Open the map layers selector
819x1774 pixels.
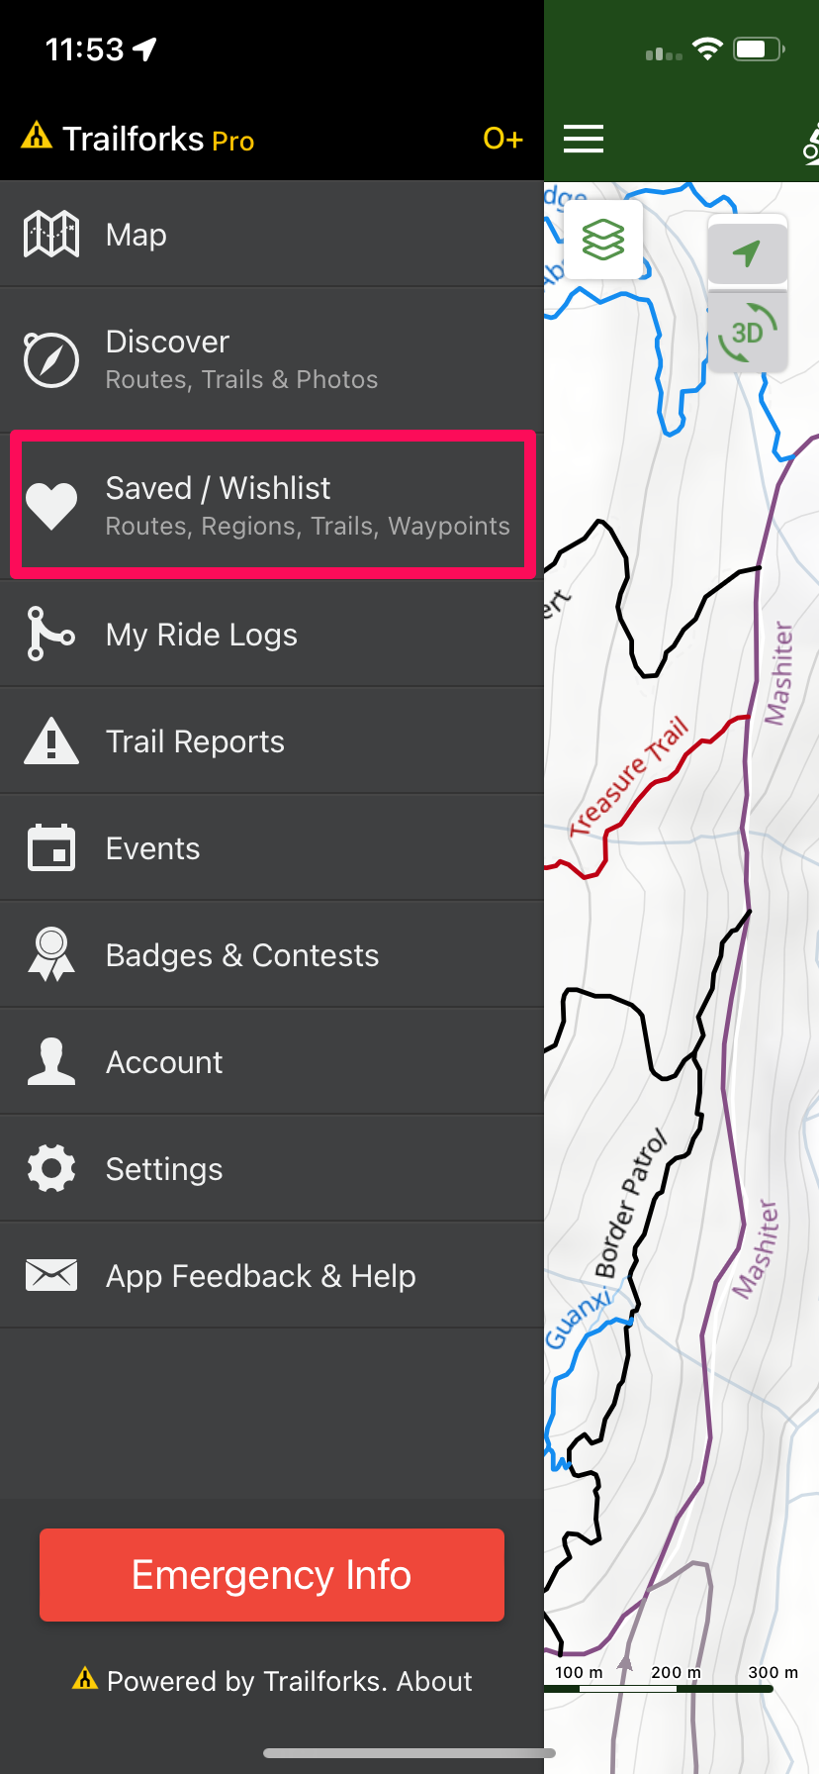(x=603, y=240)
